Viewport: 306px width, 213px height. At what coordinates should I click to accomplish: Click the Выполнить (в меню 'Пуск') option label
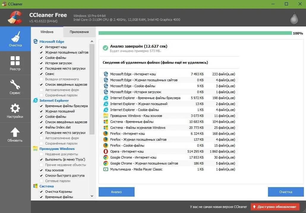65,159
